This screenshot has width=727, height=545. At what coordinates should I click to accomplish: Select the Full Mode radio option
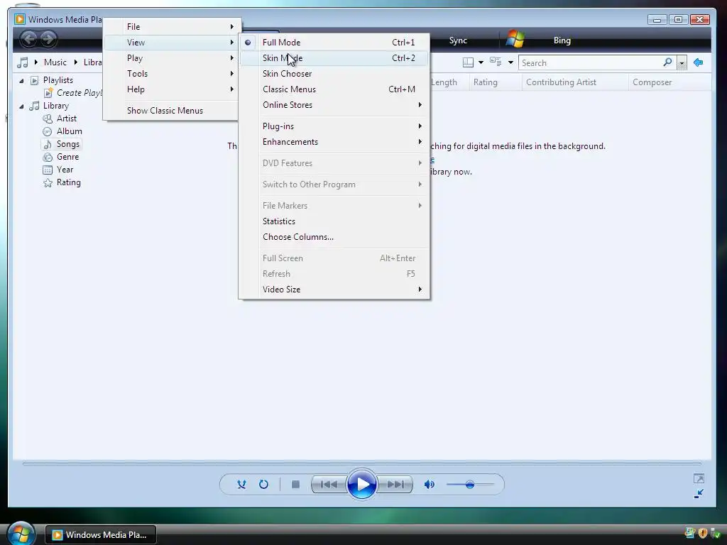point(334,42)
